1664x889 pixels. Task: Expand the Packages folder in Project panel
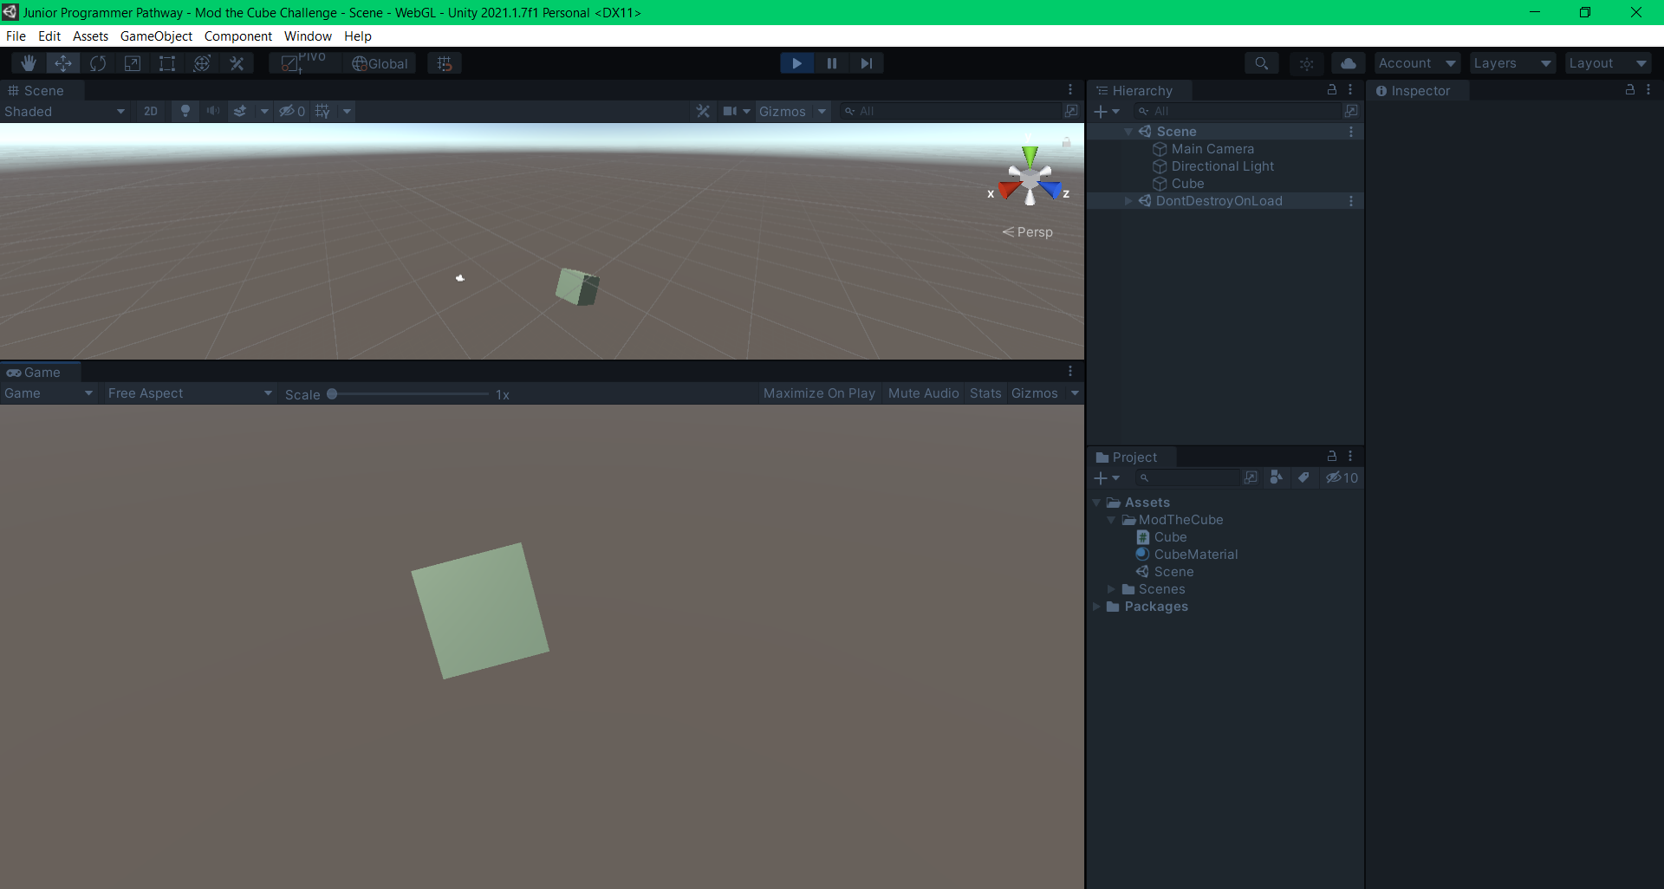(1098, 607)
